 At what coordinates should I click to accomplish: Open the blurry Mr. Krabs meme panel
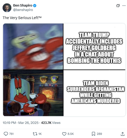[33, 46]
